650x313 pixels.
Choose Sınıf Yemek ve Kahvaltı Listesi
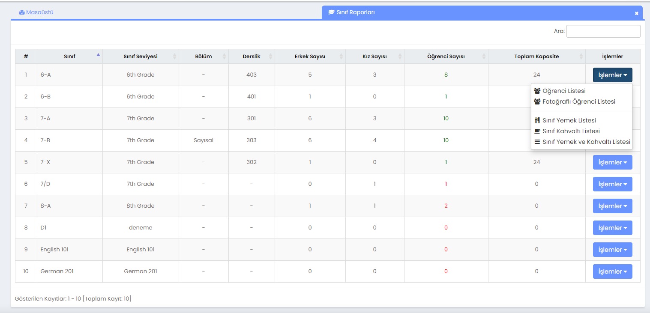[x=581, y=142]
